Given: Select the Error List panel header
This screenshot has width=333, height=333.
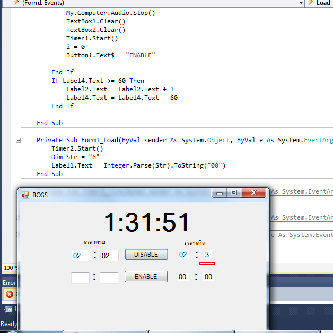Looking at the screenshot, I should (9, 283).
